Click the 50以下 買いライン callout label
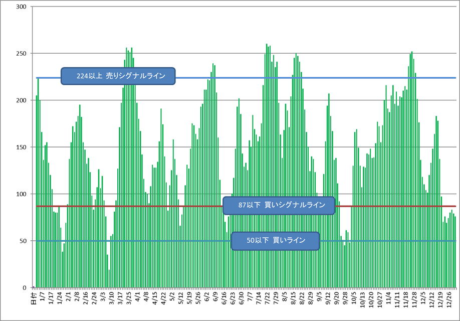This screenshot has height=321, width=460. click(275, 241)
